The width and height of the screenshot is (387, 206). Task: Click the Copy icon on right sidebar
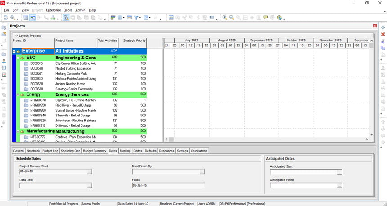point(383,48)
